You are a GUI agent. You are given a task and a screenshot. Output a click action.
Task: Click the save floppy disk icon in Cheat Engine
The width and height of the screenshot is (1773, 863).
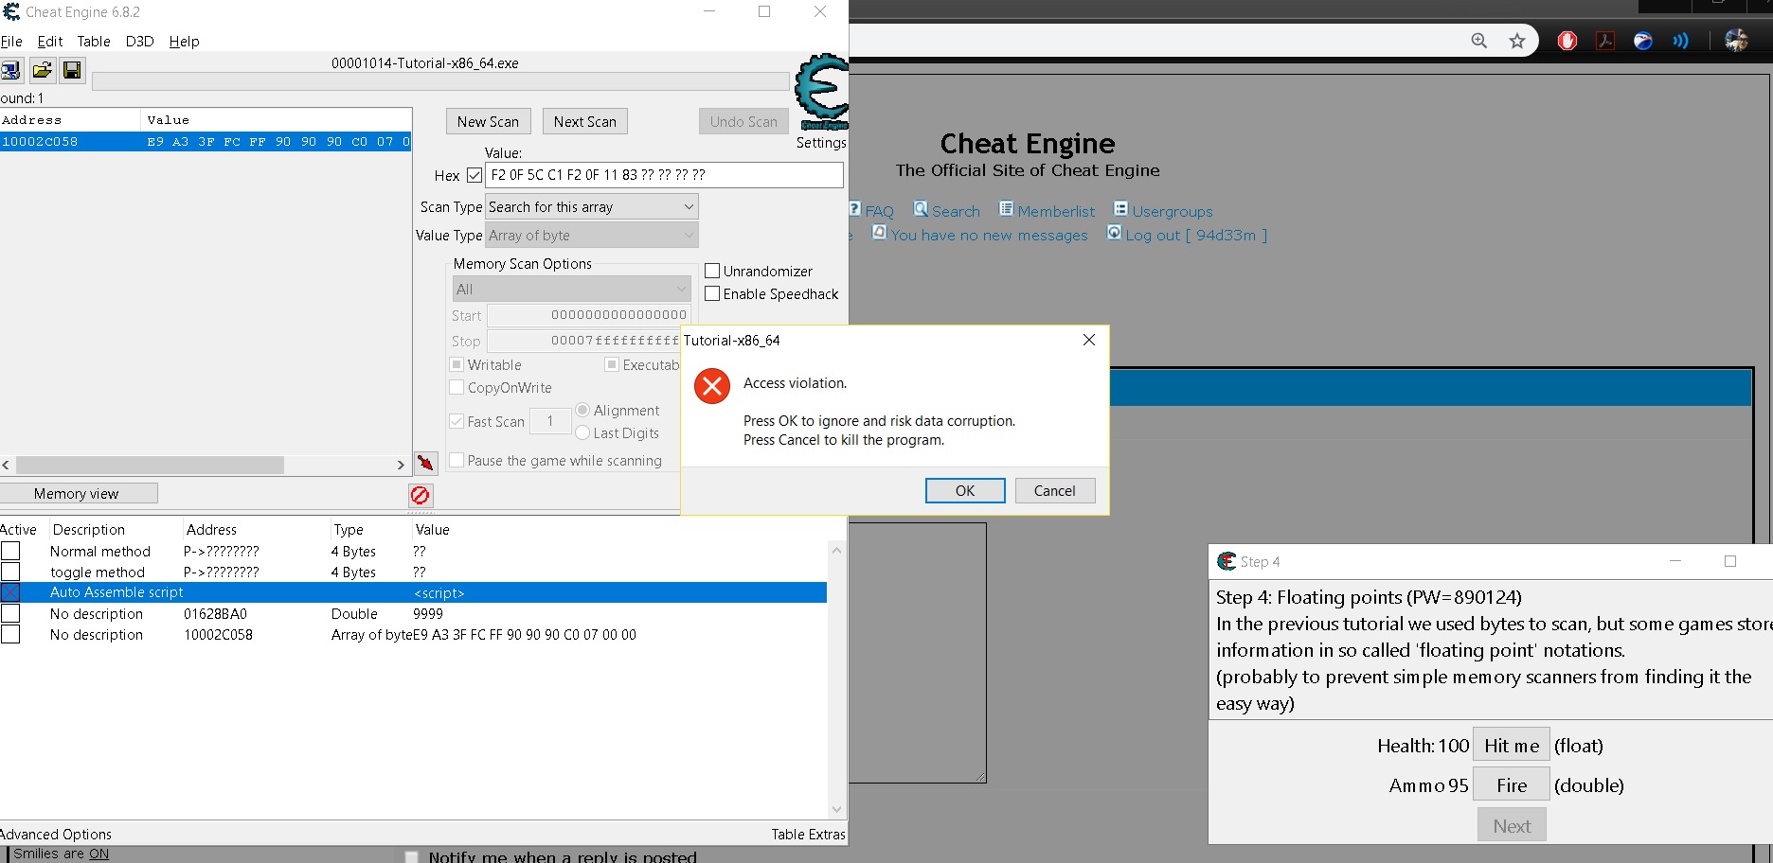[x=72, y=70]
